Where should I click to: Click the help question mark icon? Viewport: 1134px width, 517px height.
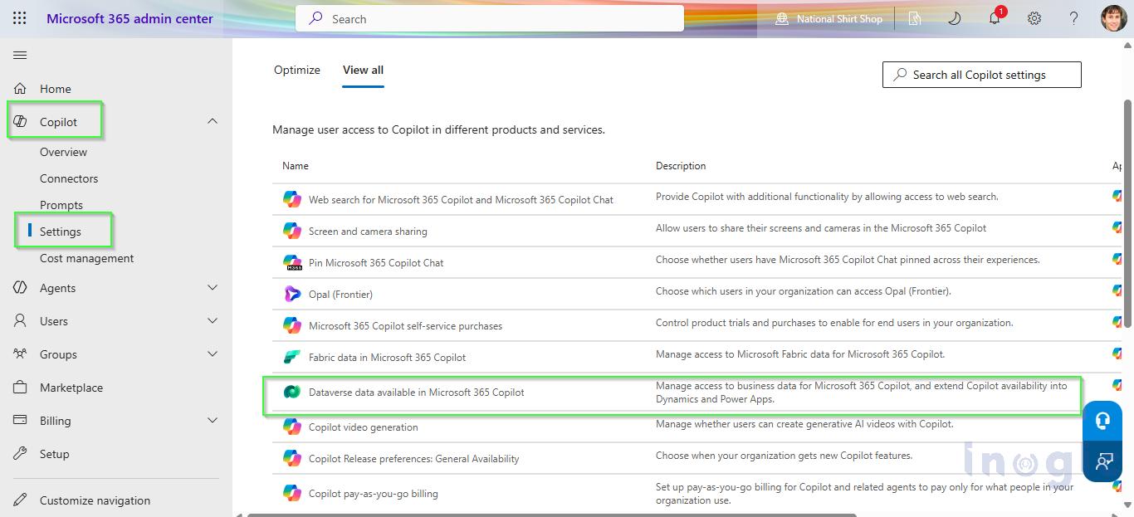tap(1073, 18)
